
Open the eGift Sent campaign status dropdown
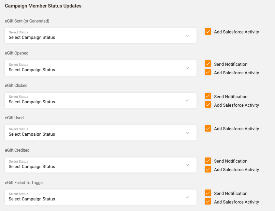pos(100,36)
